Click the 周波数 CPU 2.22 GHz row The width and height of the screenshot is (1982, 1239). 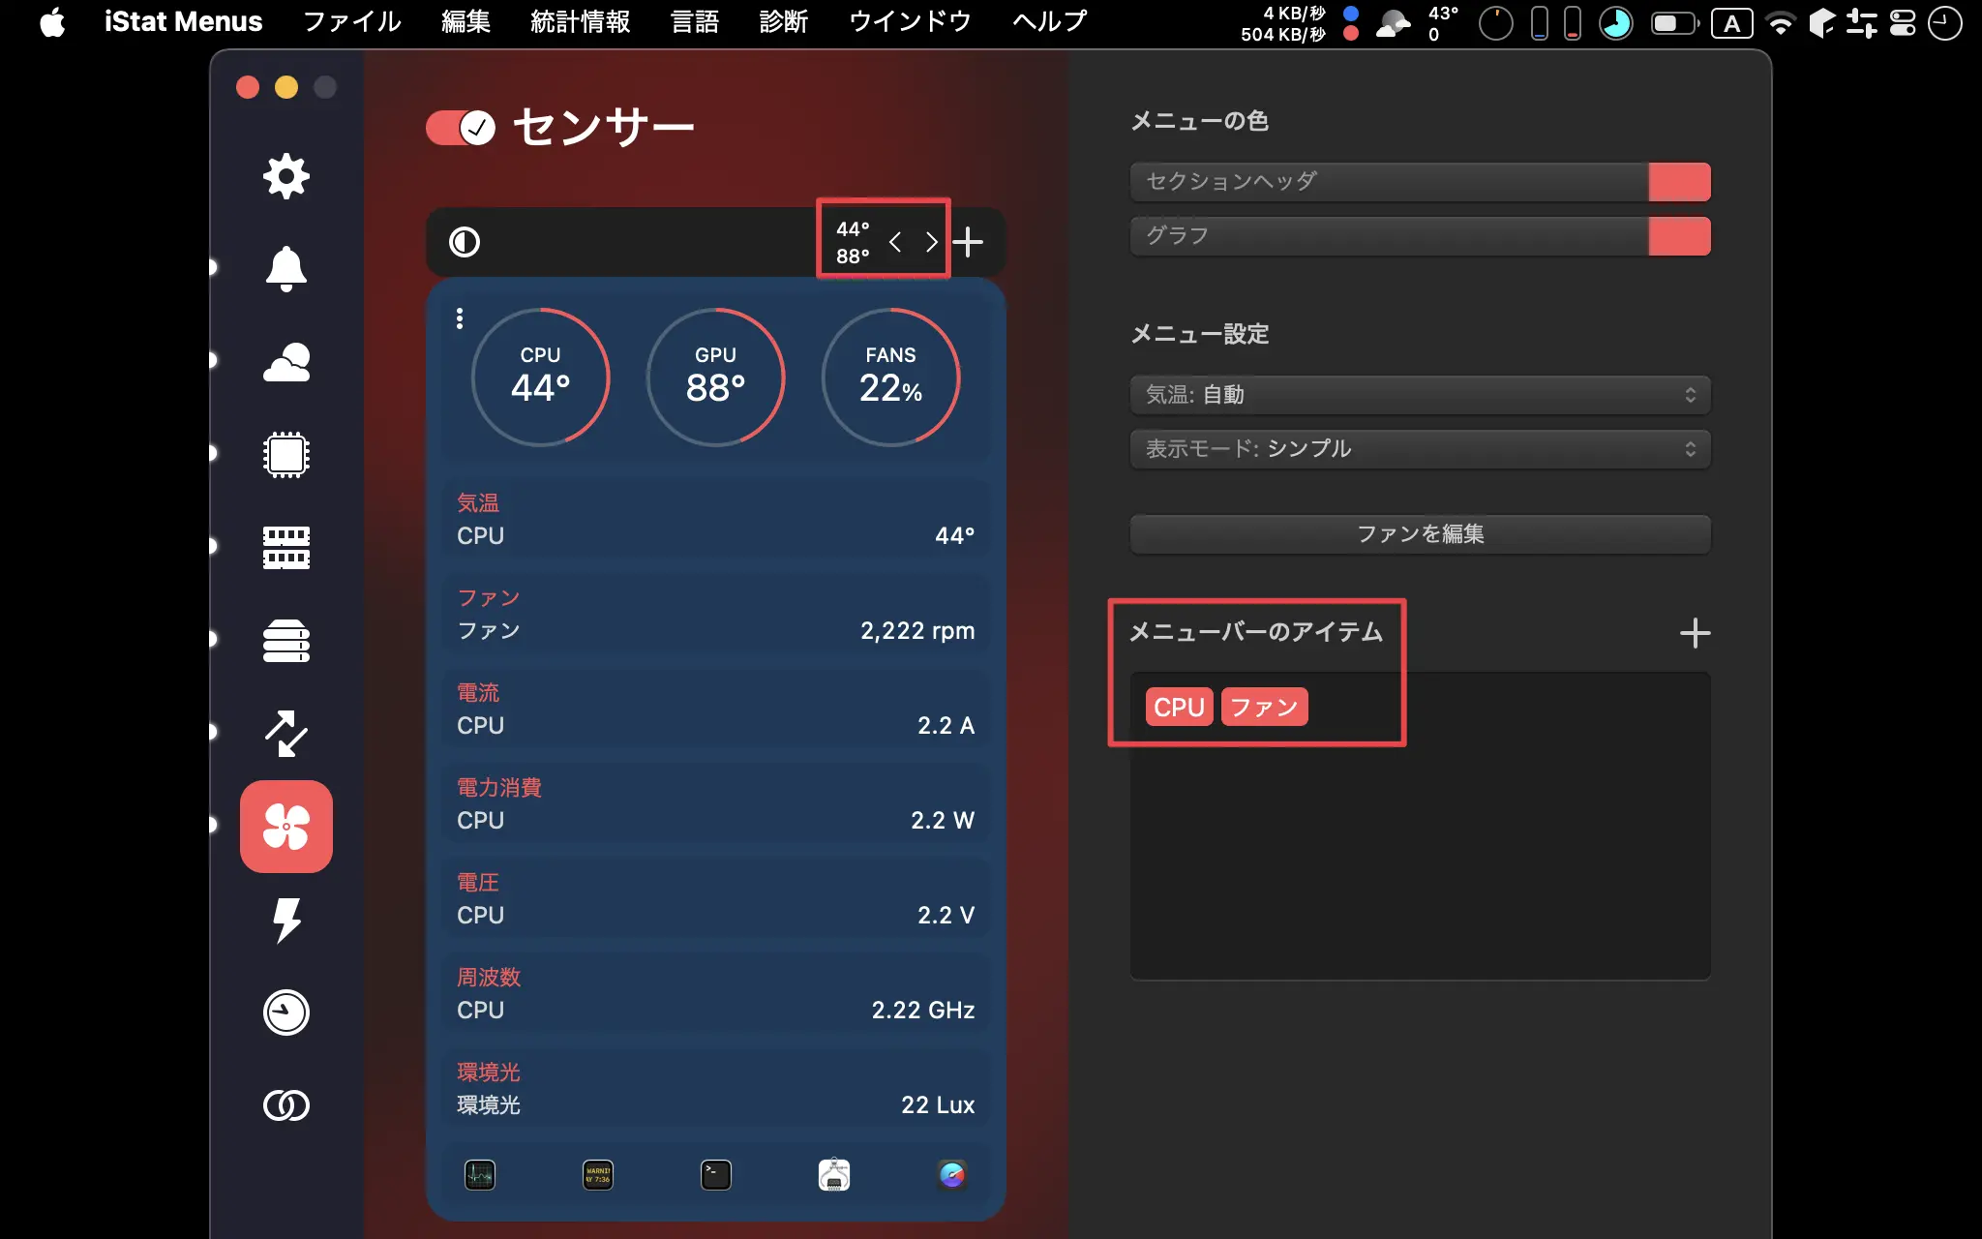[x=716, y=994]
